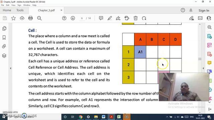
Task: Click the orange column header C
Action: tap(164, 39)
